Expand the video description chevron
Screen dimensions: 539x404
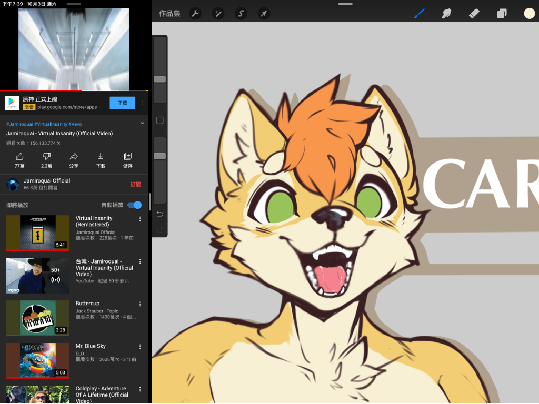click(x=142, y=123)
